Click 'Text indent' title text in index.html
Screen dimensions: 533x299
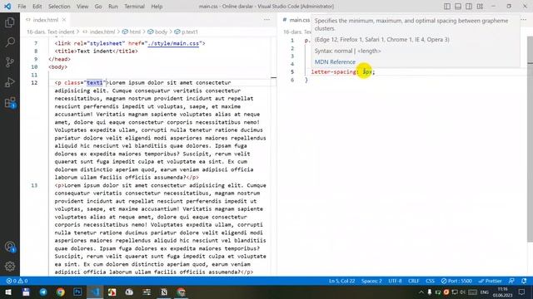(x=95, y=51)
